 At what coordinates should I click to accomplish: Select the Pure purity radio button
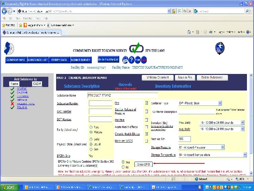point(91,127)
